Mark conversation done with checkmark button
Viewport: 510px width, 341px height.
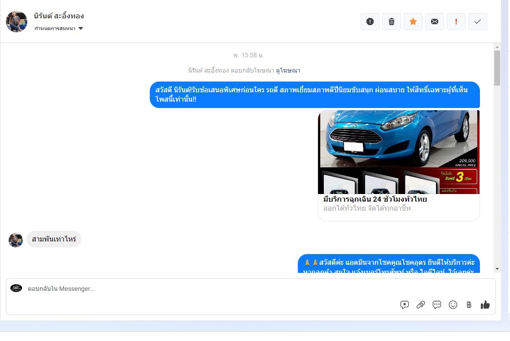coord(478,22)
